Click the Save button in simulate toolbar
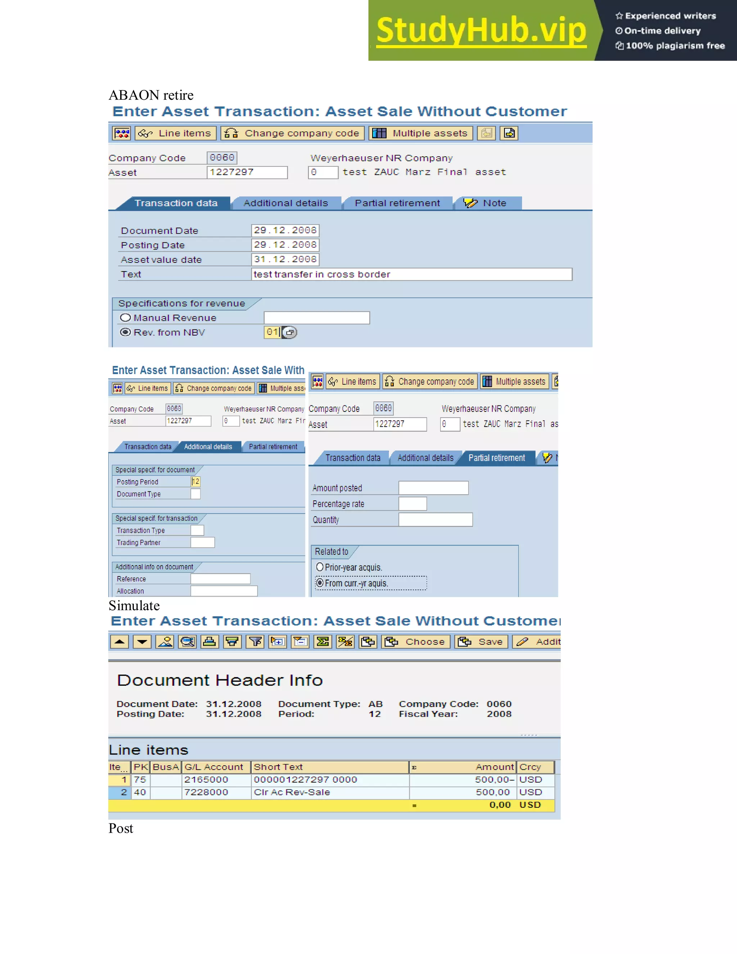This screenshot has height=954, width=737. tap(481, 642)
